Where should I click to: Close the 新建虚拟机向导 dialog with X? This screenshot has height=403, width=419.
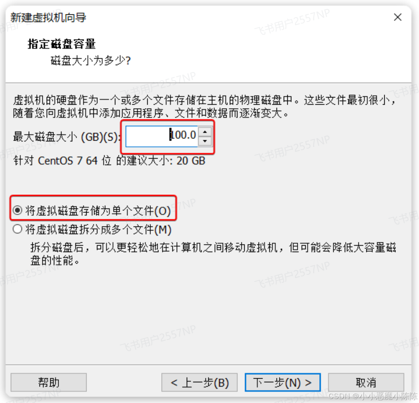[x=397, y=18]
